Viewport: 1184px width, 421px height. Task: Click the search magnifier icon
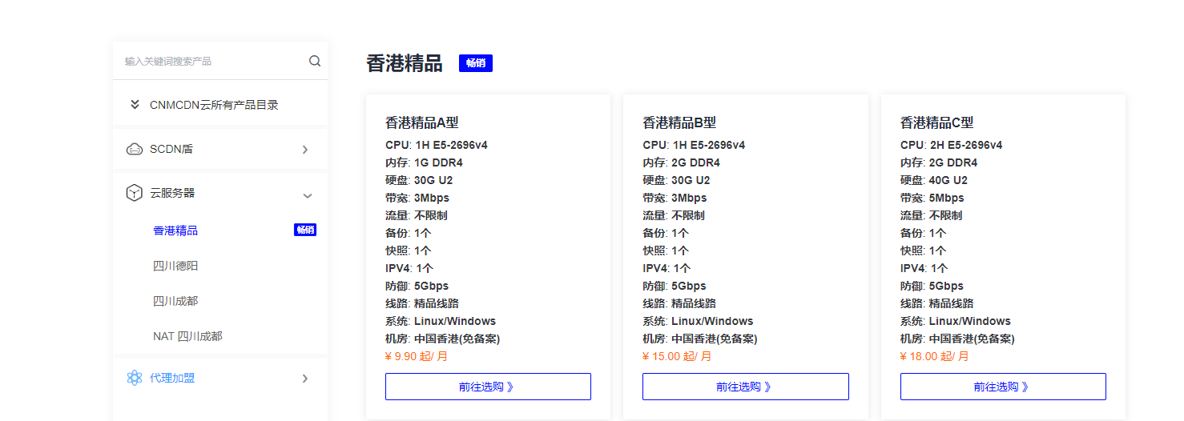pyautogui.click(x=315, y=61)
